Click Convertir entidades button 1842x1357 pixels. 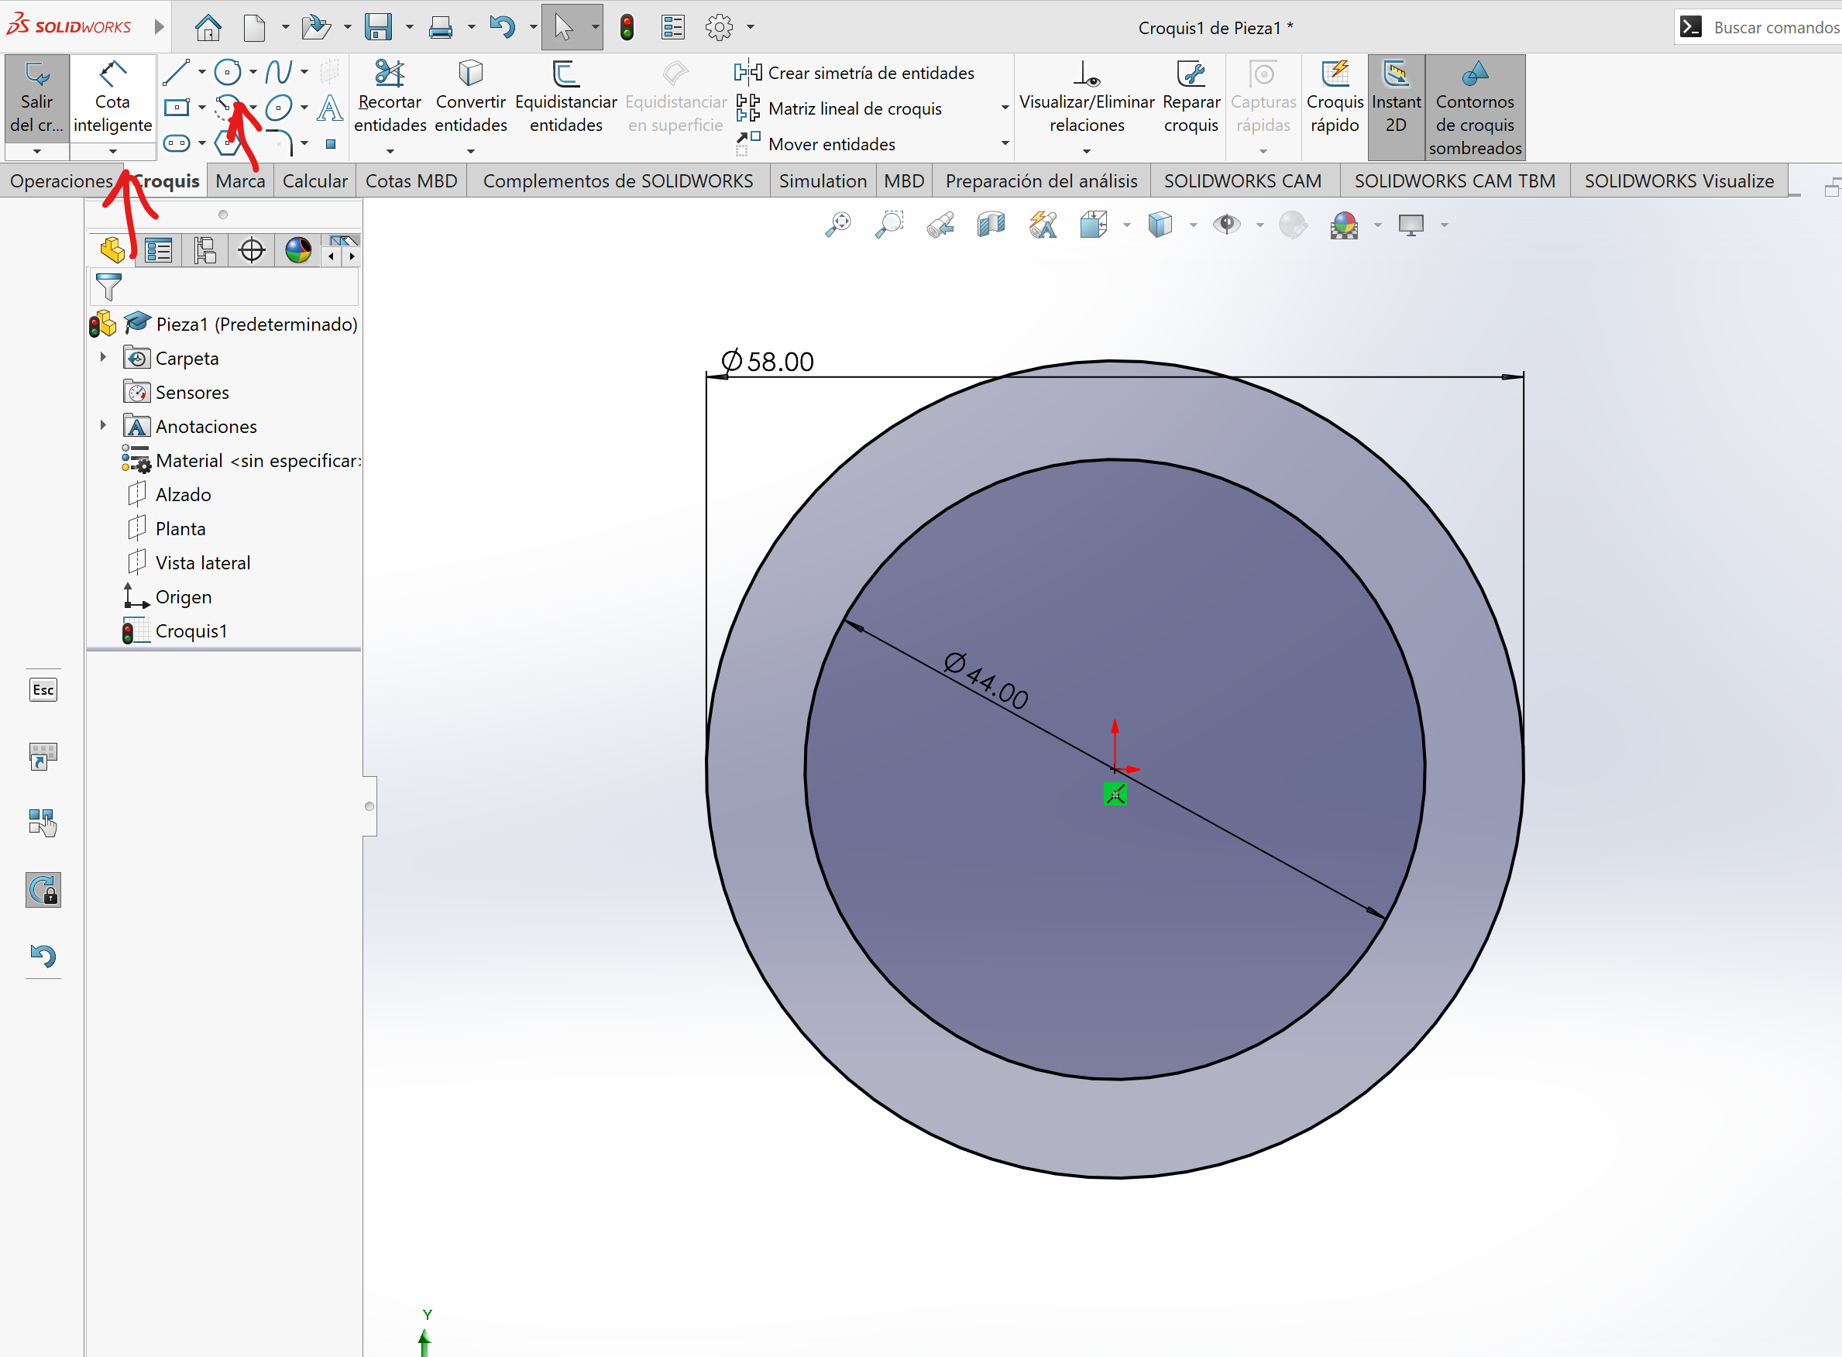[471, 98]
